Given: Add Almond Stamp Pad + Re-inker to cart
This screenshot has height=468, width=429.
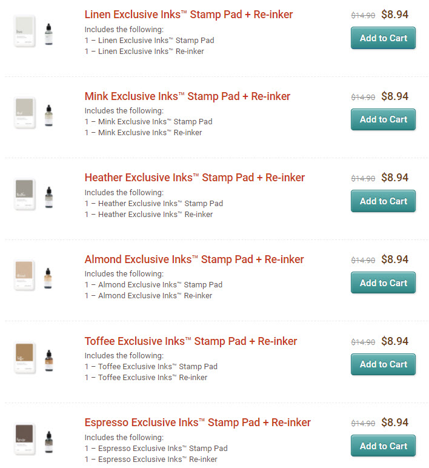Looking at the screenshot, I should [383, 283].
